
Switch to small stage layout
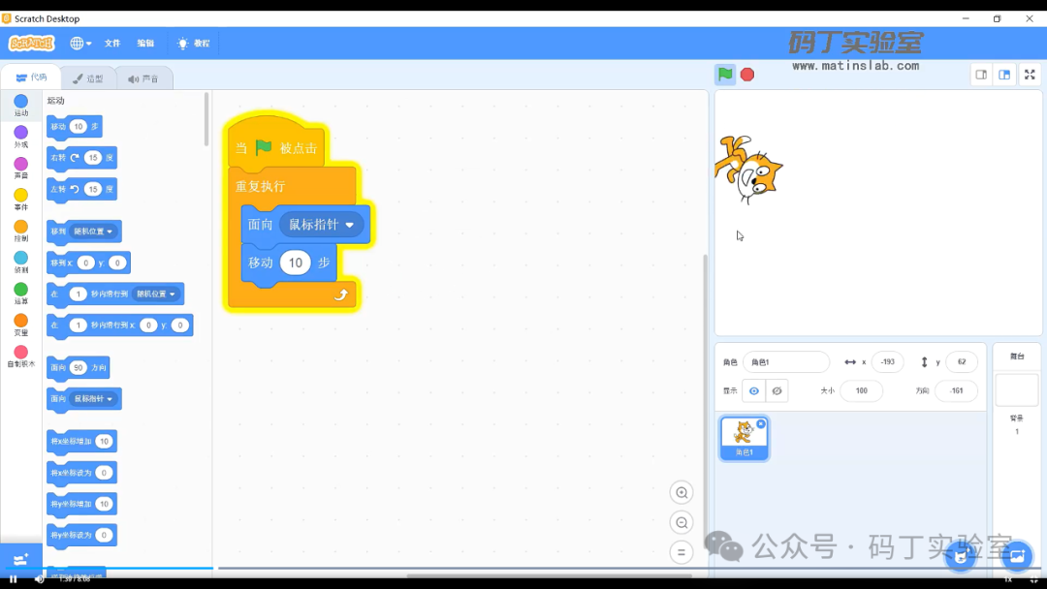981,75
